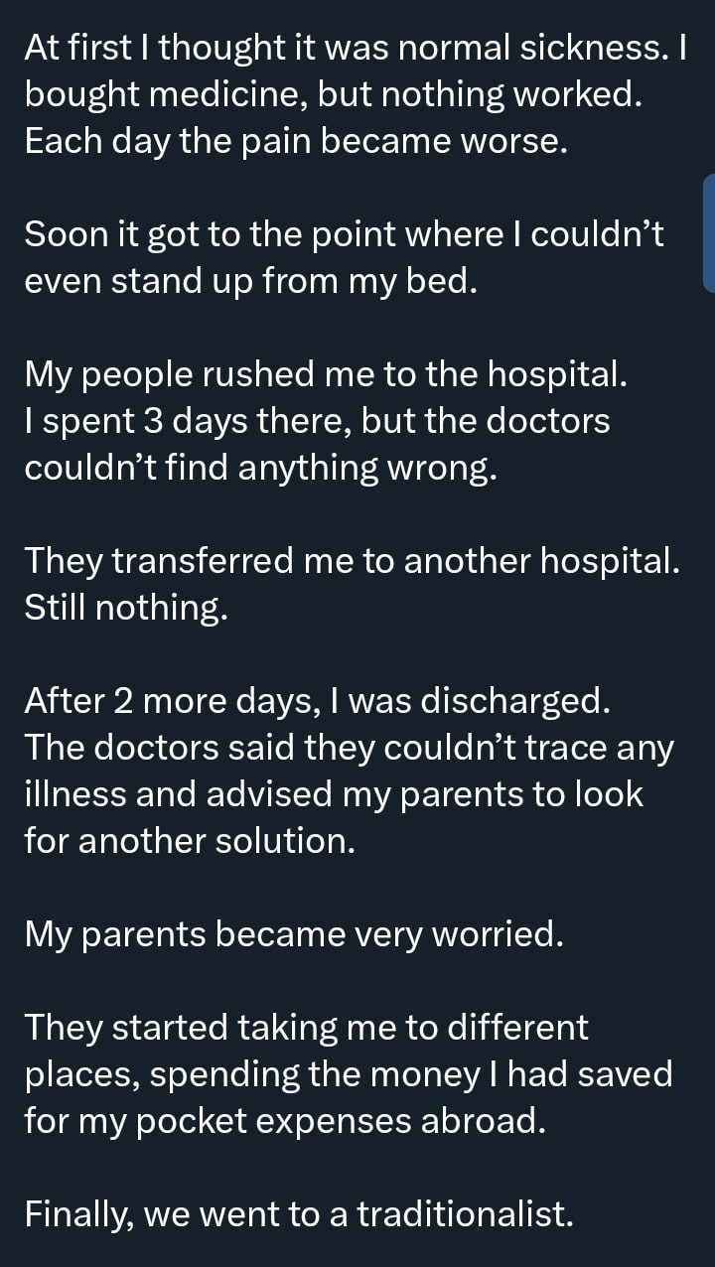
Task: Tap the 'Soon it got to the point' line
Action: (x=344, y=234)
